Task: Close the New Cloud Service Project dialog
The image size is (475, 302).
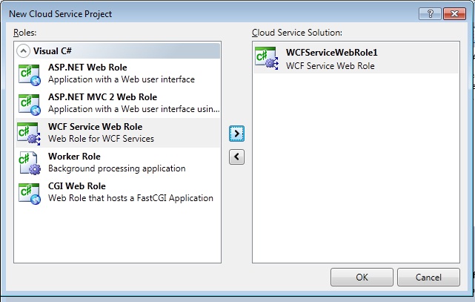Action: pyautogui.click(x=452, y=13)
